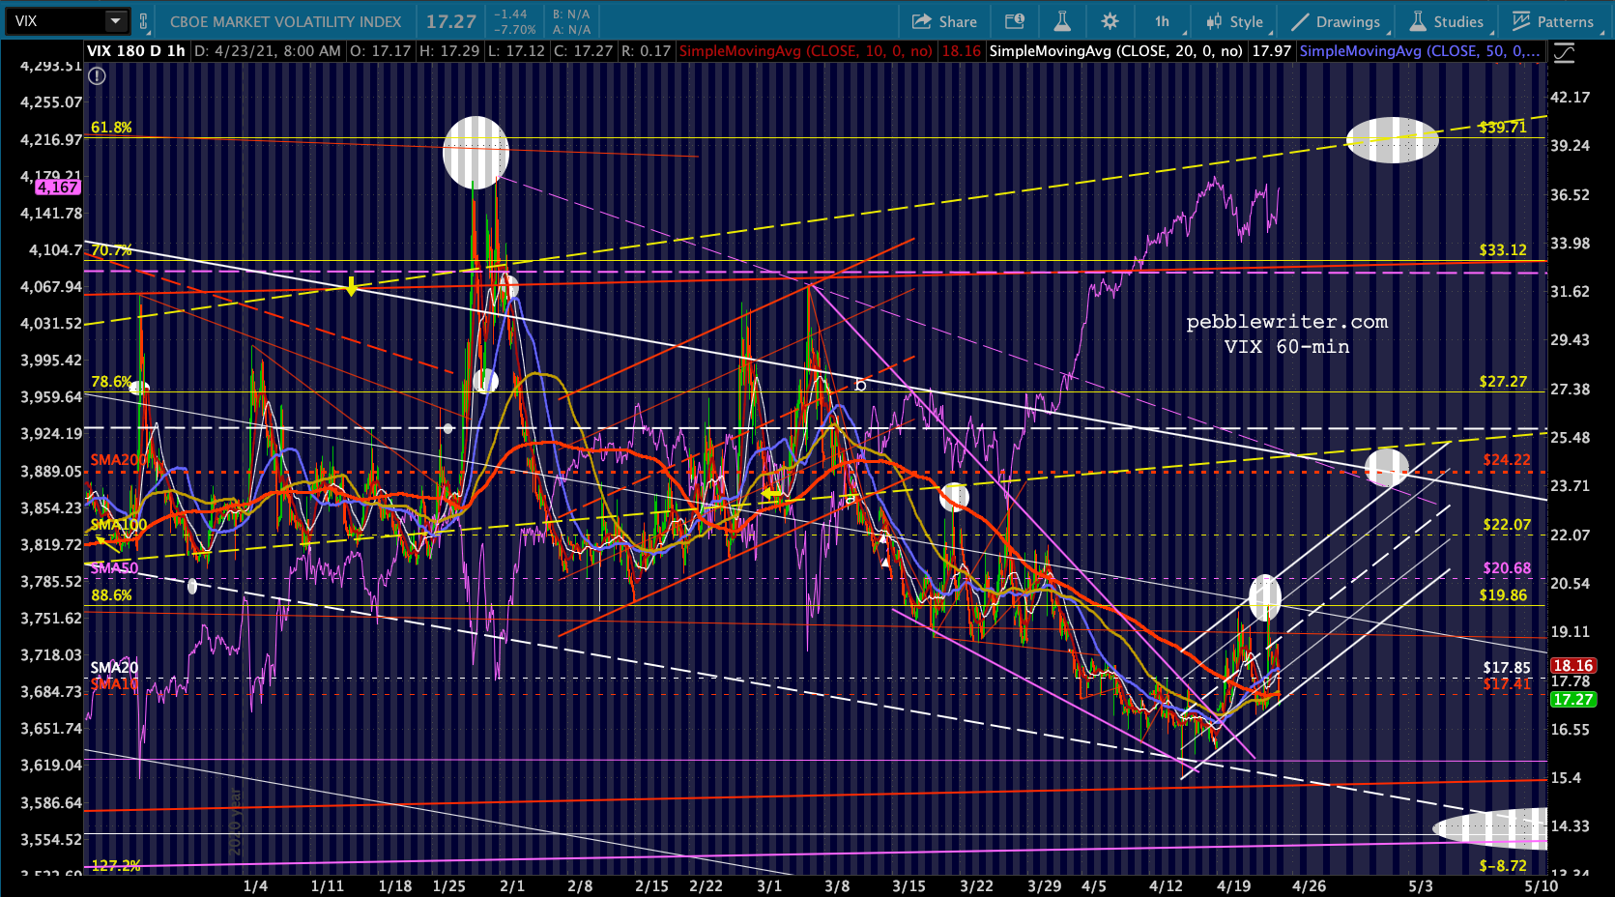
Task: Click the VIX symbol input field
Action: pyautogui.click(x=56, y=21)
